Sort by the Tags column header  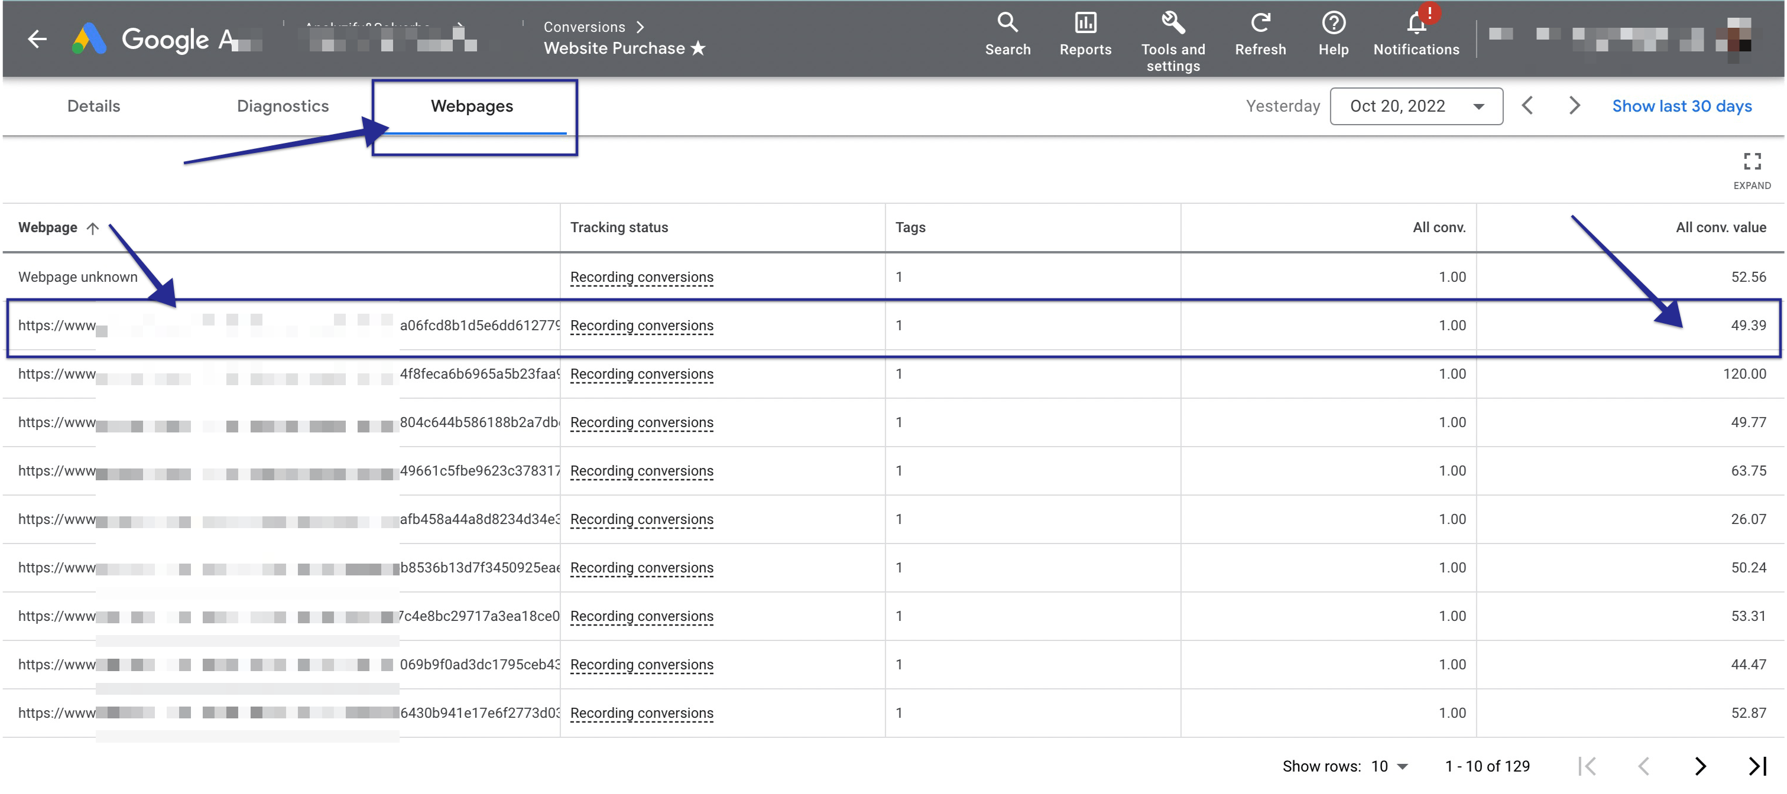point(909,227)
